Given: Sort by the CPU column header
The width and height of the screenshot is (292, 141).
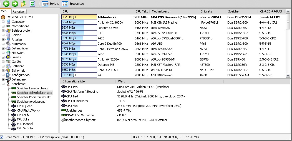Looking at the screenshot, I should click(x=95, y=11).
